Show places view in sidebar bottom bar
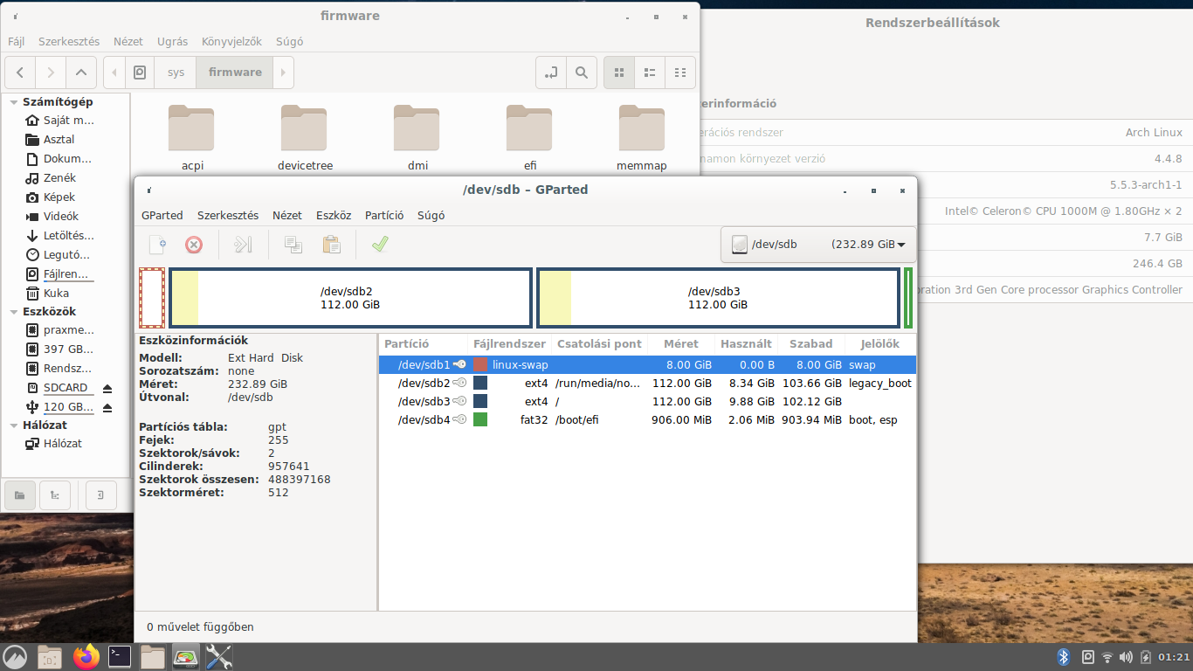Viewport: 1193px width, 671px height. point(19,495)
